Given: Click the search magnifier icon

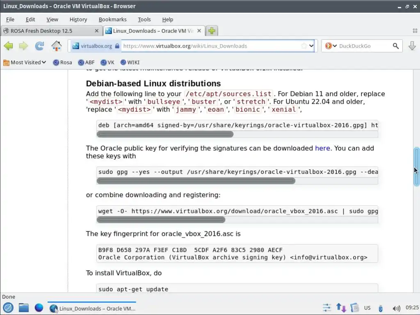Looking at the screenshot, I should coord(396,46).
